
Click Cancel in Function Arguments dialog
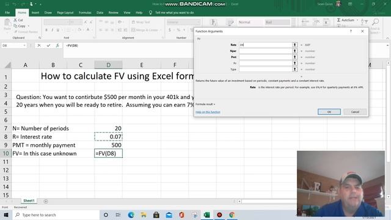point(355,112)
